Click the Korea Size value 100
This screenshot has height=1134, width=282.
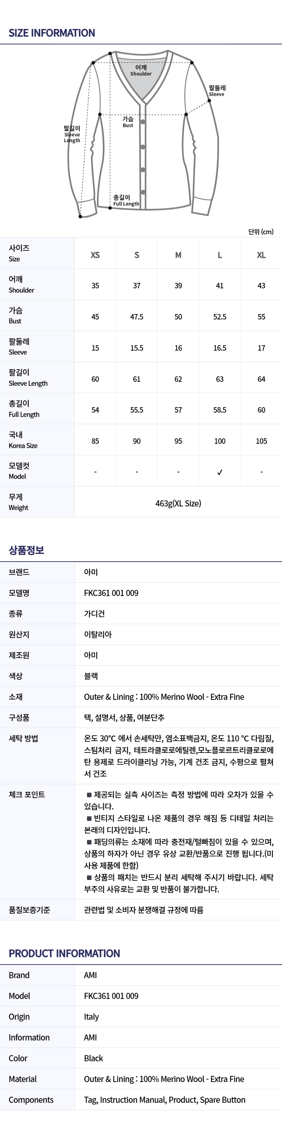(x=219, y=441)
